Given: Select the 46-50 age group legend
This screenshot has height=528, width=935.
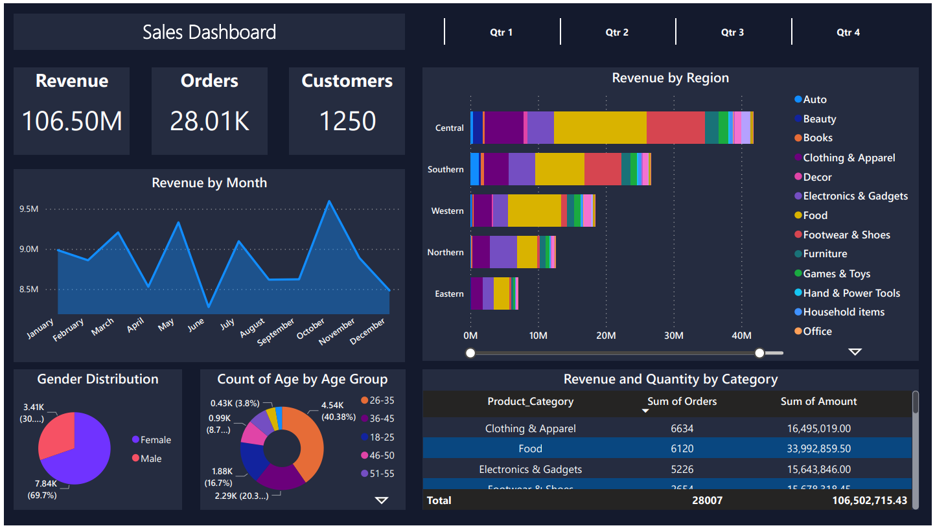Looking at the screenshot, I should tap(378, 455).
